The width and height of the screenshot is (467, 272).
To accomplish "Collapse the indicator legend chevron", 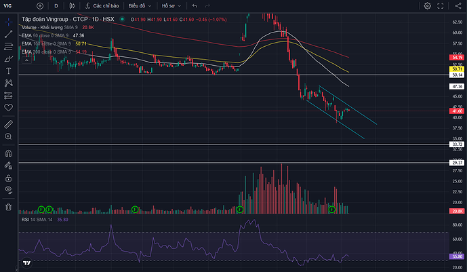I will tap(26, 60).
